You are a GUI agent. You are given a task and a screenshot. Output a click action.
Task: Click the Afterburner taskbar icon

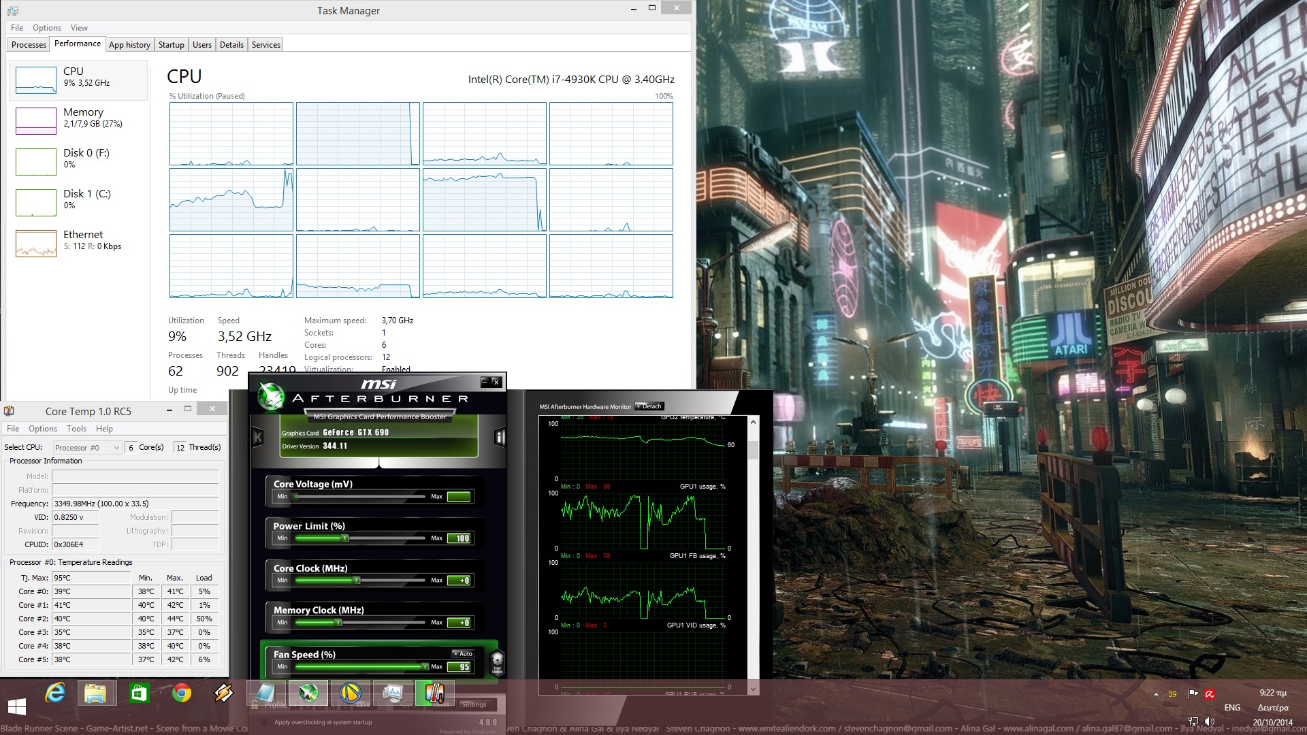pyautogui.click(x=308, y=693)
